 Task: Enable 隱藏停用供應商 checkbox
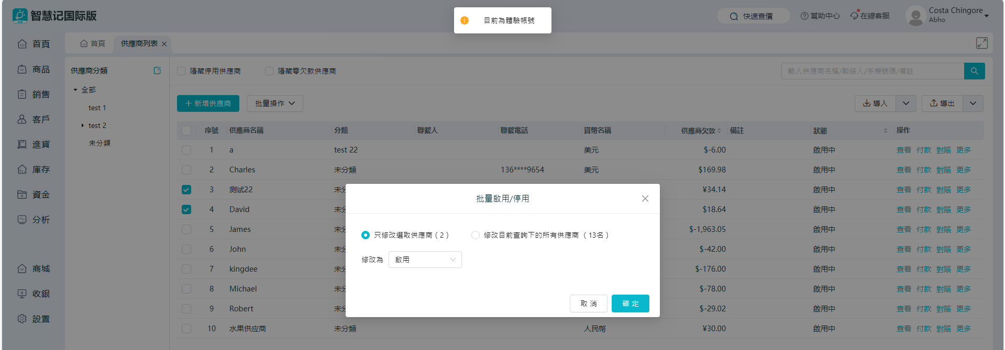(x=181, y=71)
